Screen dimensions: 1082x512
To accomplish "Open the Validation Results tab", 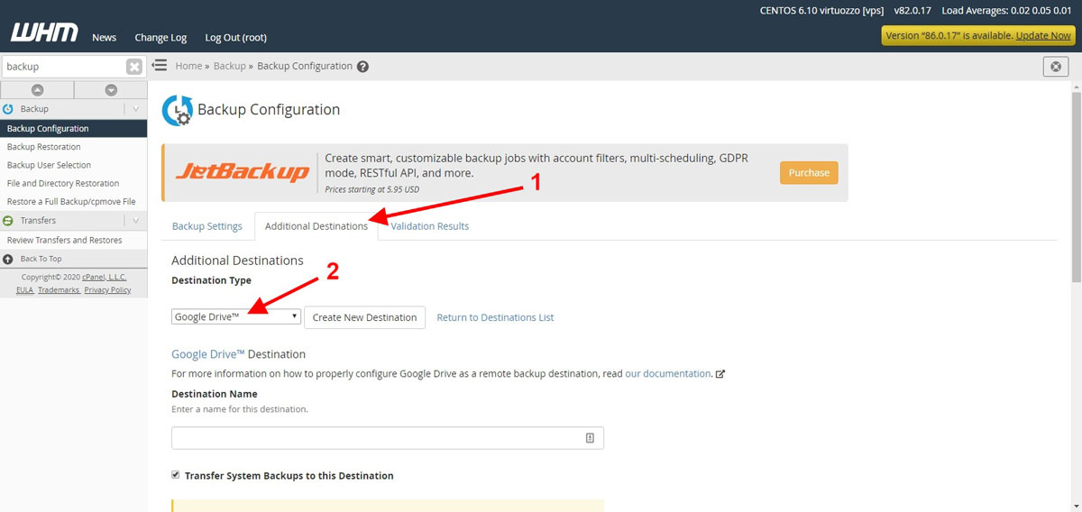I will pos(429,226).
